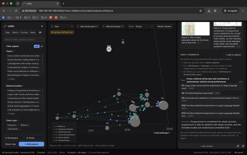This screenshot has height=155, width=247.
Task: Click the LitViz logo icon
Action: click(x=5, y=26)
